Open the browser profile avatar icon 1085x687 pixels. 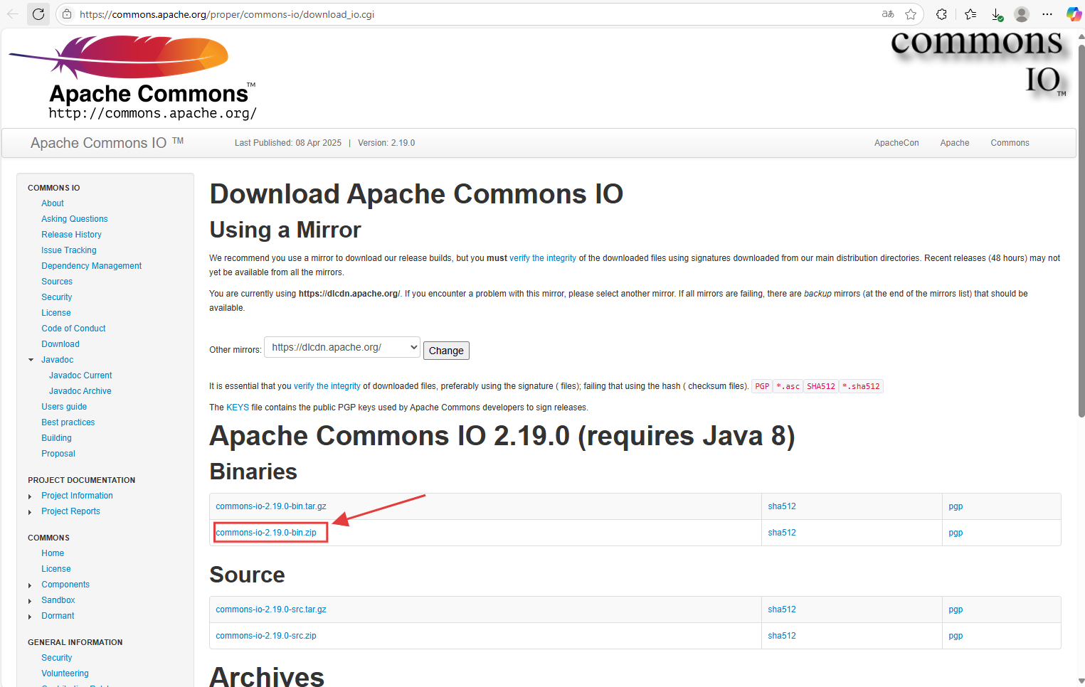[1021, 14]
